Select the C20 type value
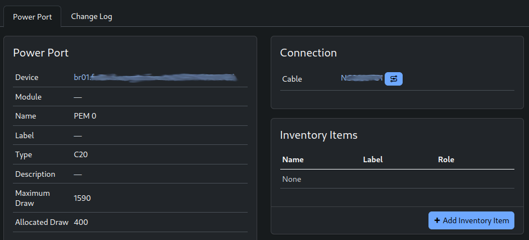This screenshot has height=240, width=529. (81, 154)
